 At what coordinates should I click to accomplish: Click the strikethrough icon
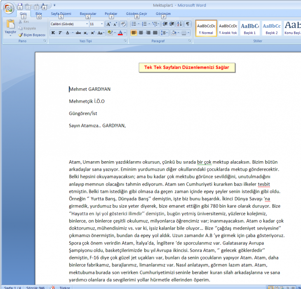[78, 33]
